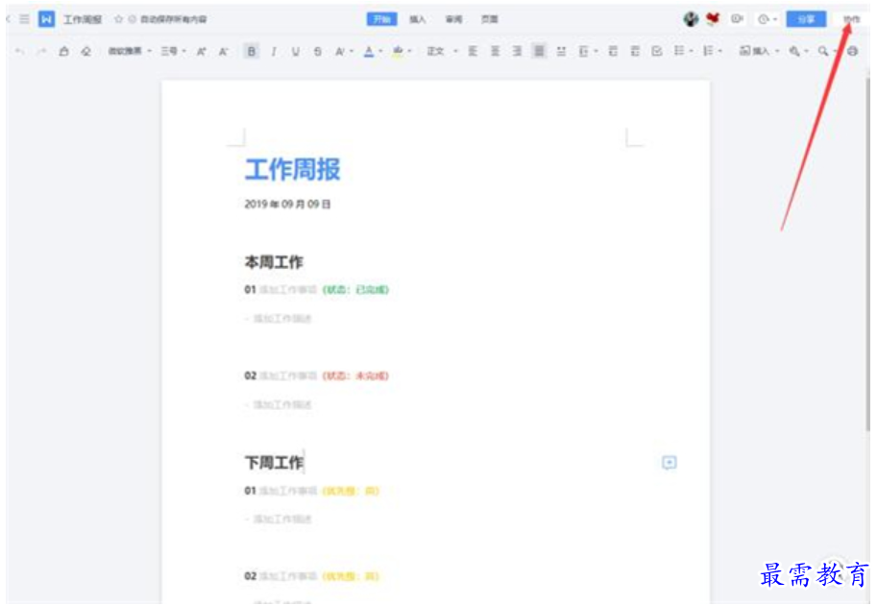Insert a checkbox to-do item
The height and width of the screenshot is (605, 877).
(x=657, y=52)
